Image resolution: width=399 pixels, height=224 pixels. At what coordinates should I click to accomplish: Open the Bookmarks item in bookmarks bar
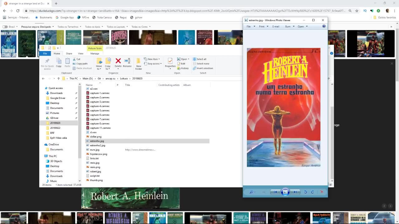coord(44,17)
